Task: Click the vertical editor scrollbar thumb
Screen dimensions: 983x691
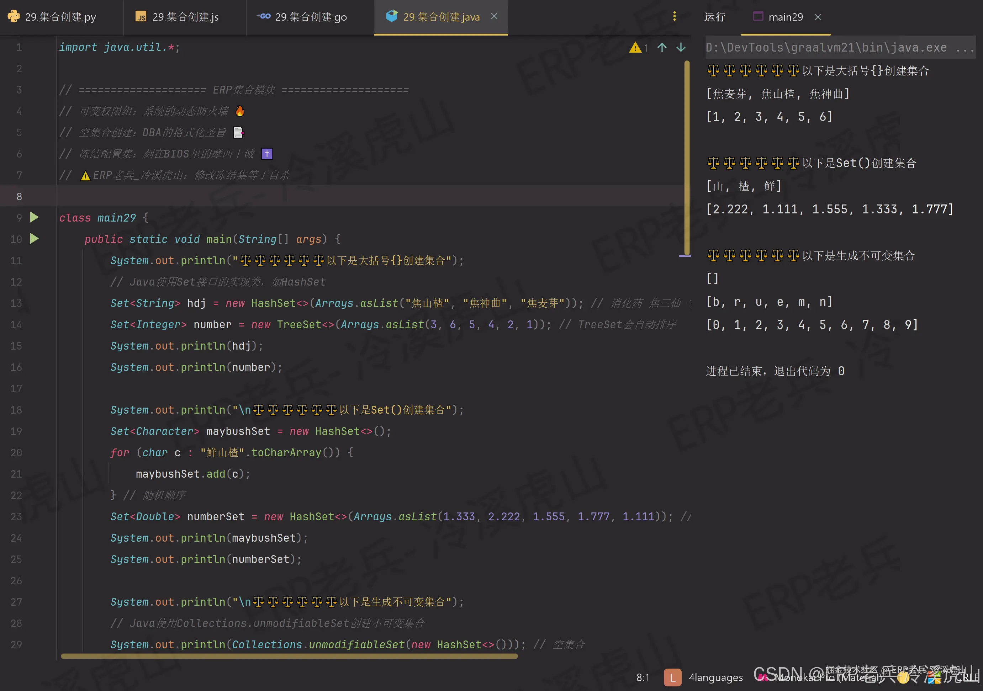Action: pyautogui.click(x=687, y=158)
